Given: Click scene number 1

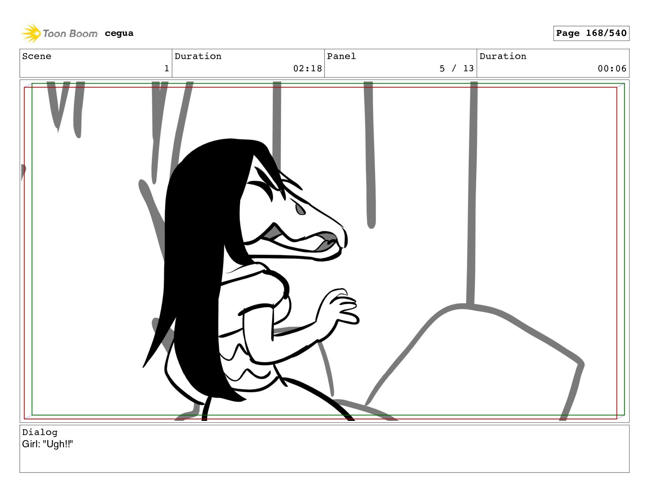Looking at the screenshot, I should click(167, 69).
